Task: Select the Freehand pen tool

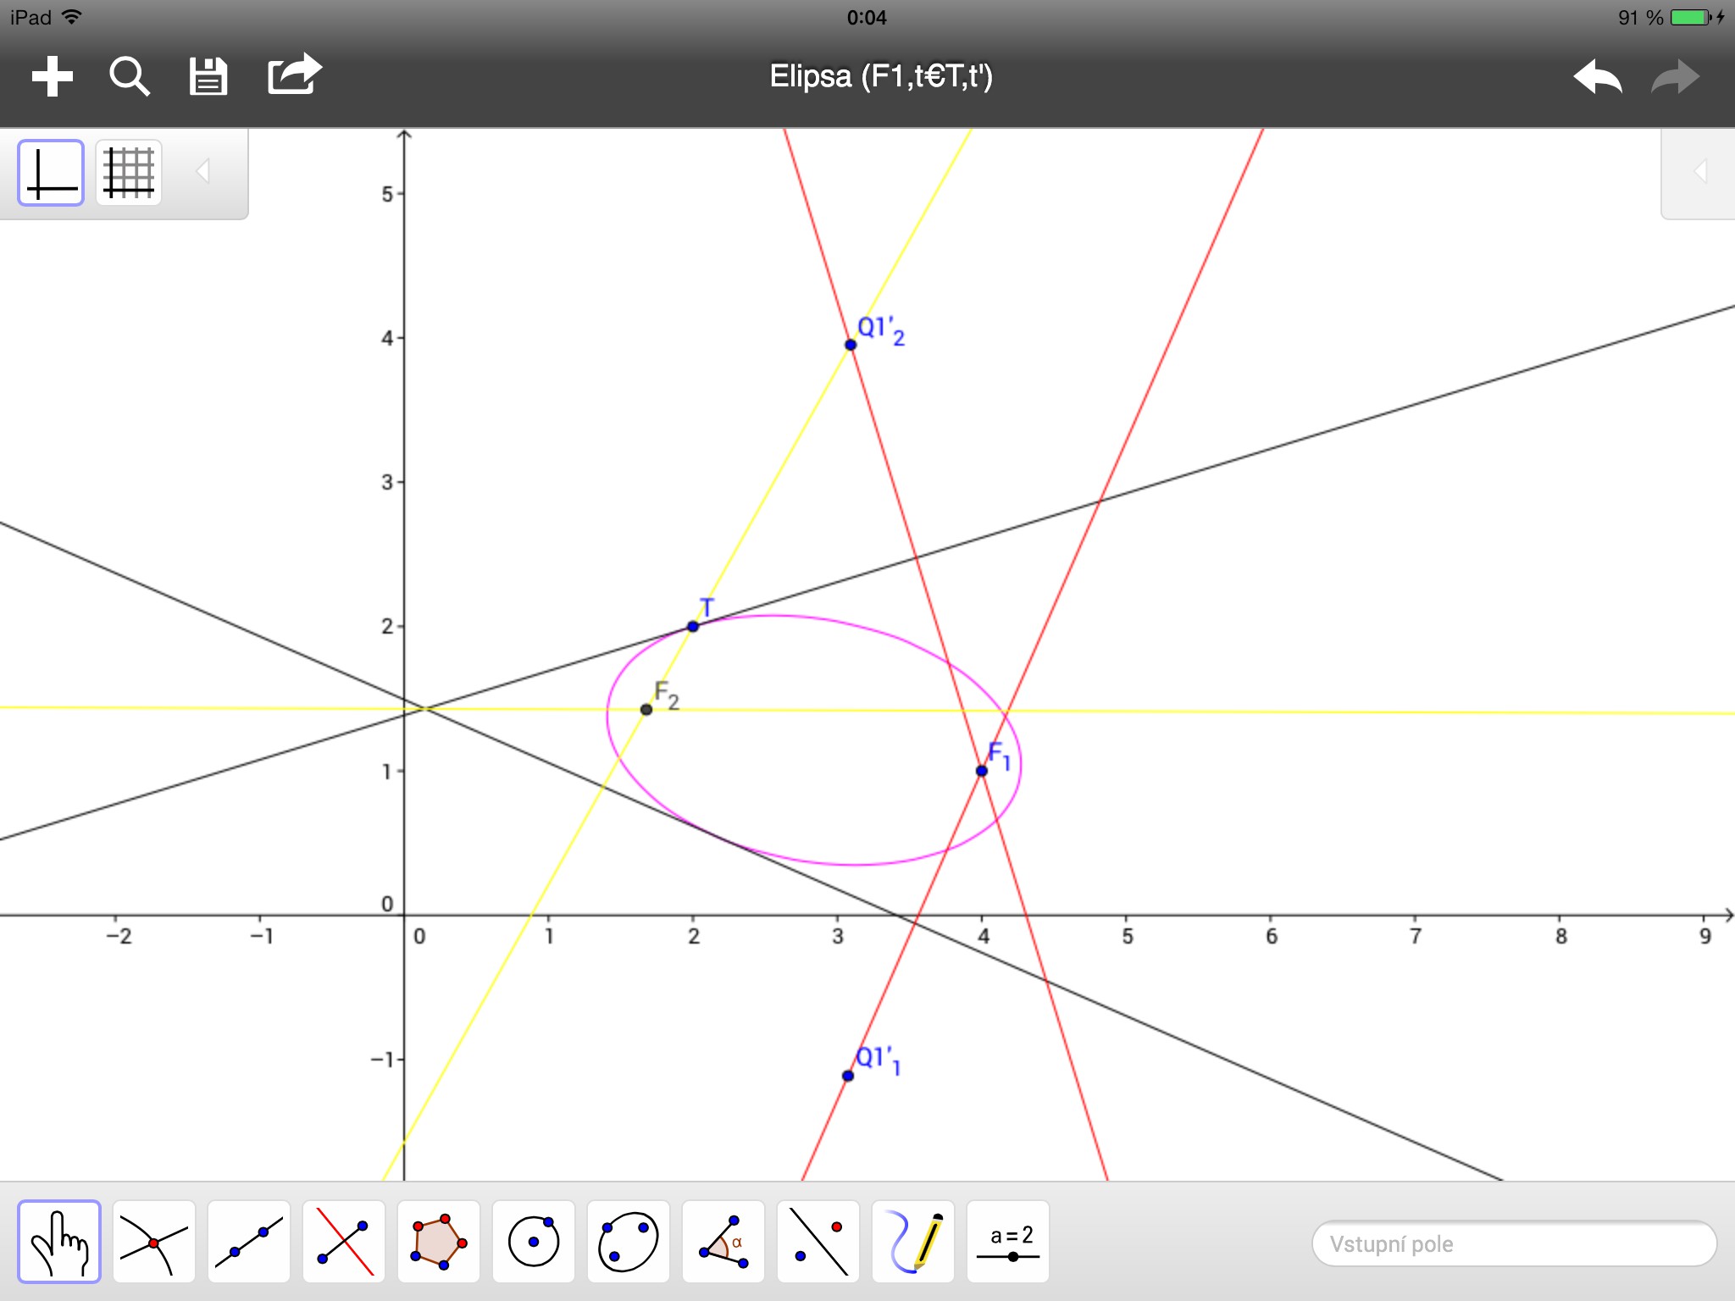Action: coord(913,1242)
